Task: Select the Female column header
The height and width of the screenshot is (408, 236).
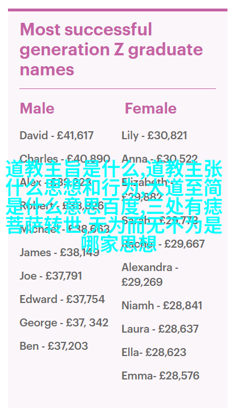Action: (150, 108)
